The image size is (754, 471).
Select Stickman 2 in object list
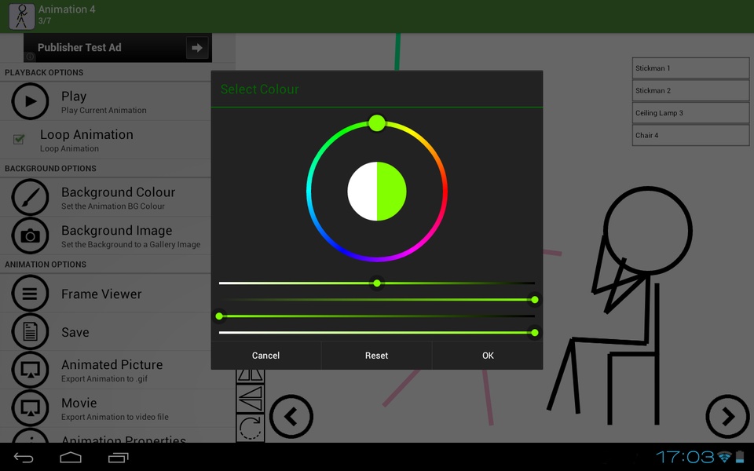(x=690, y=90)
